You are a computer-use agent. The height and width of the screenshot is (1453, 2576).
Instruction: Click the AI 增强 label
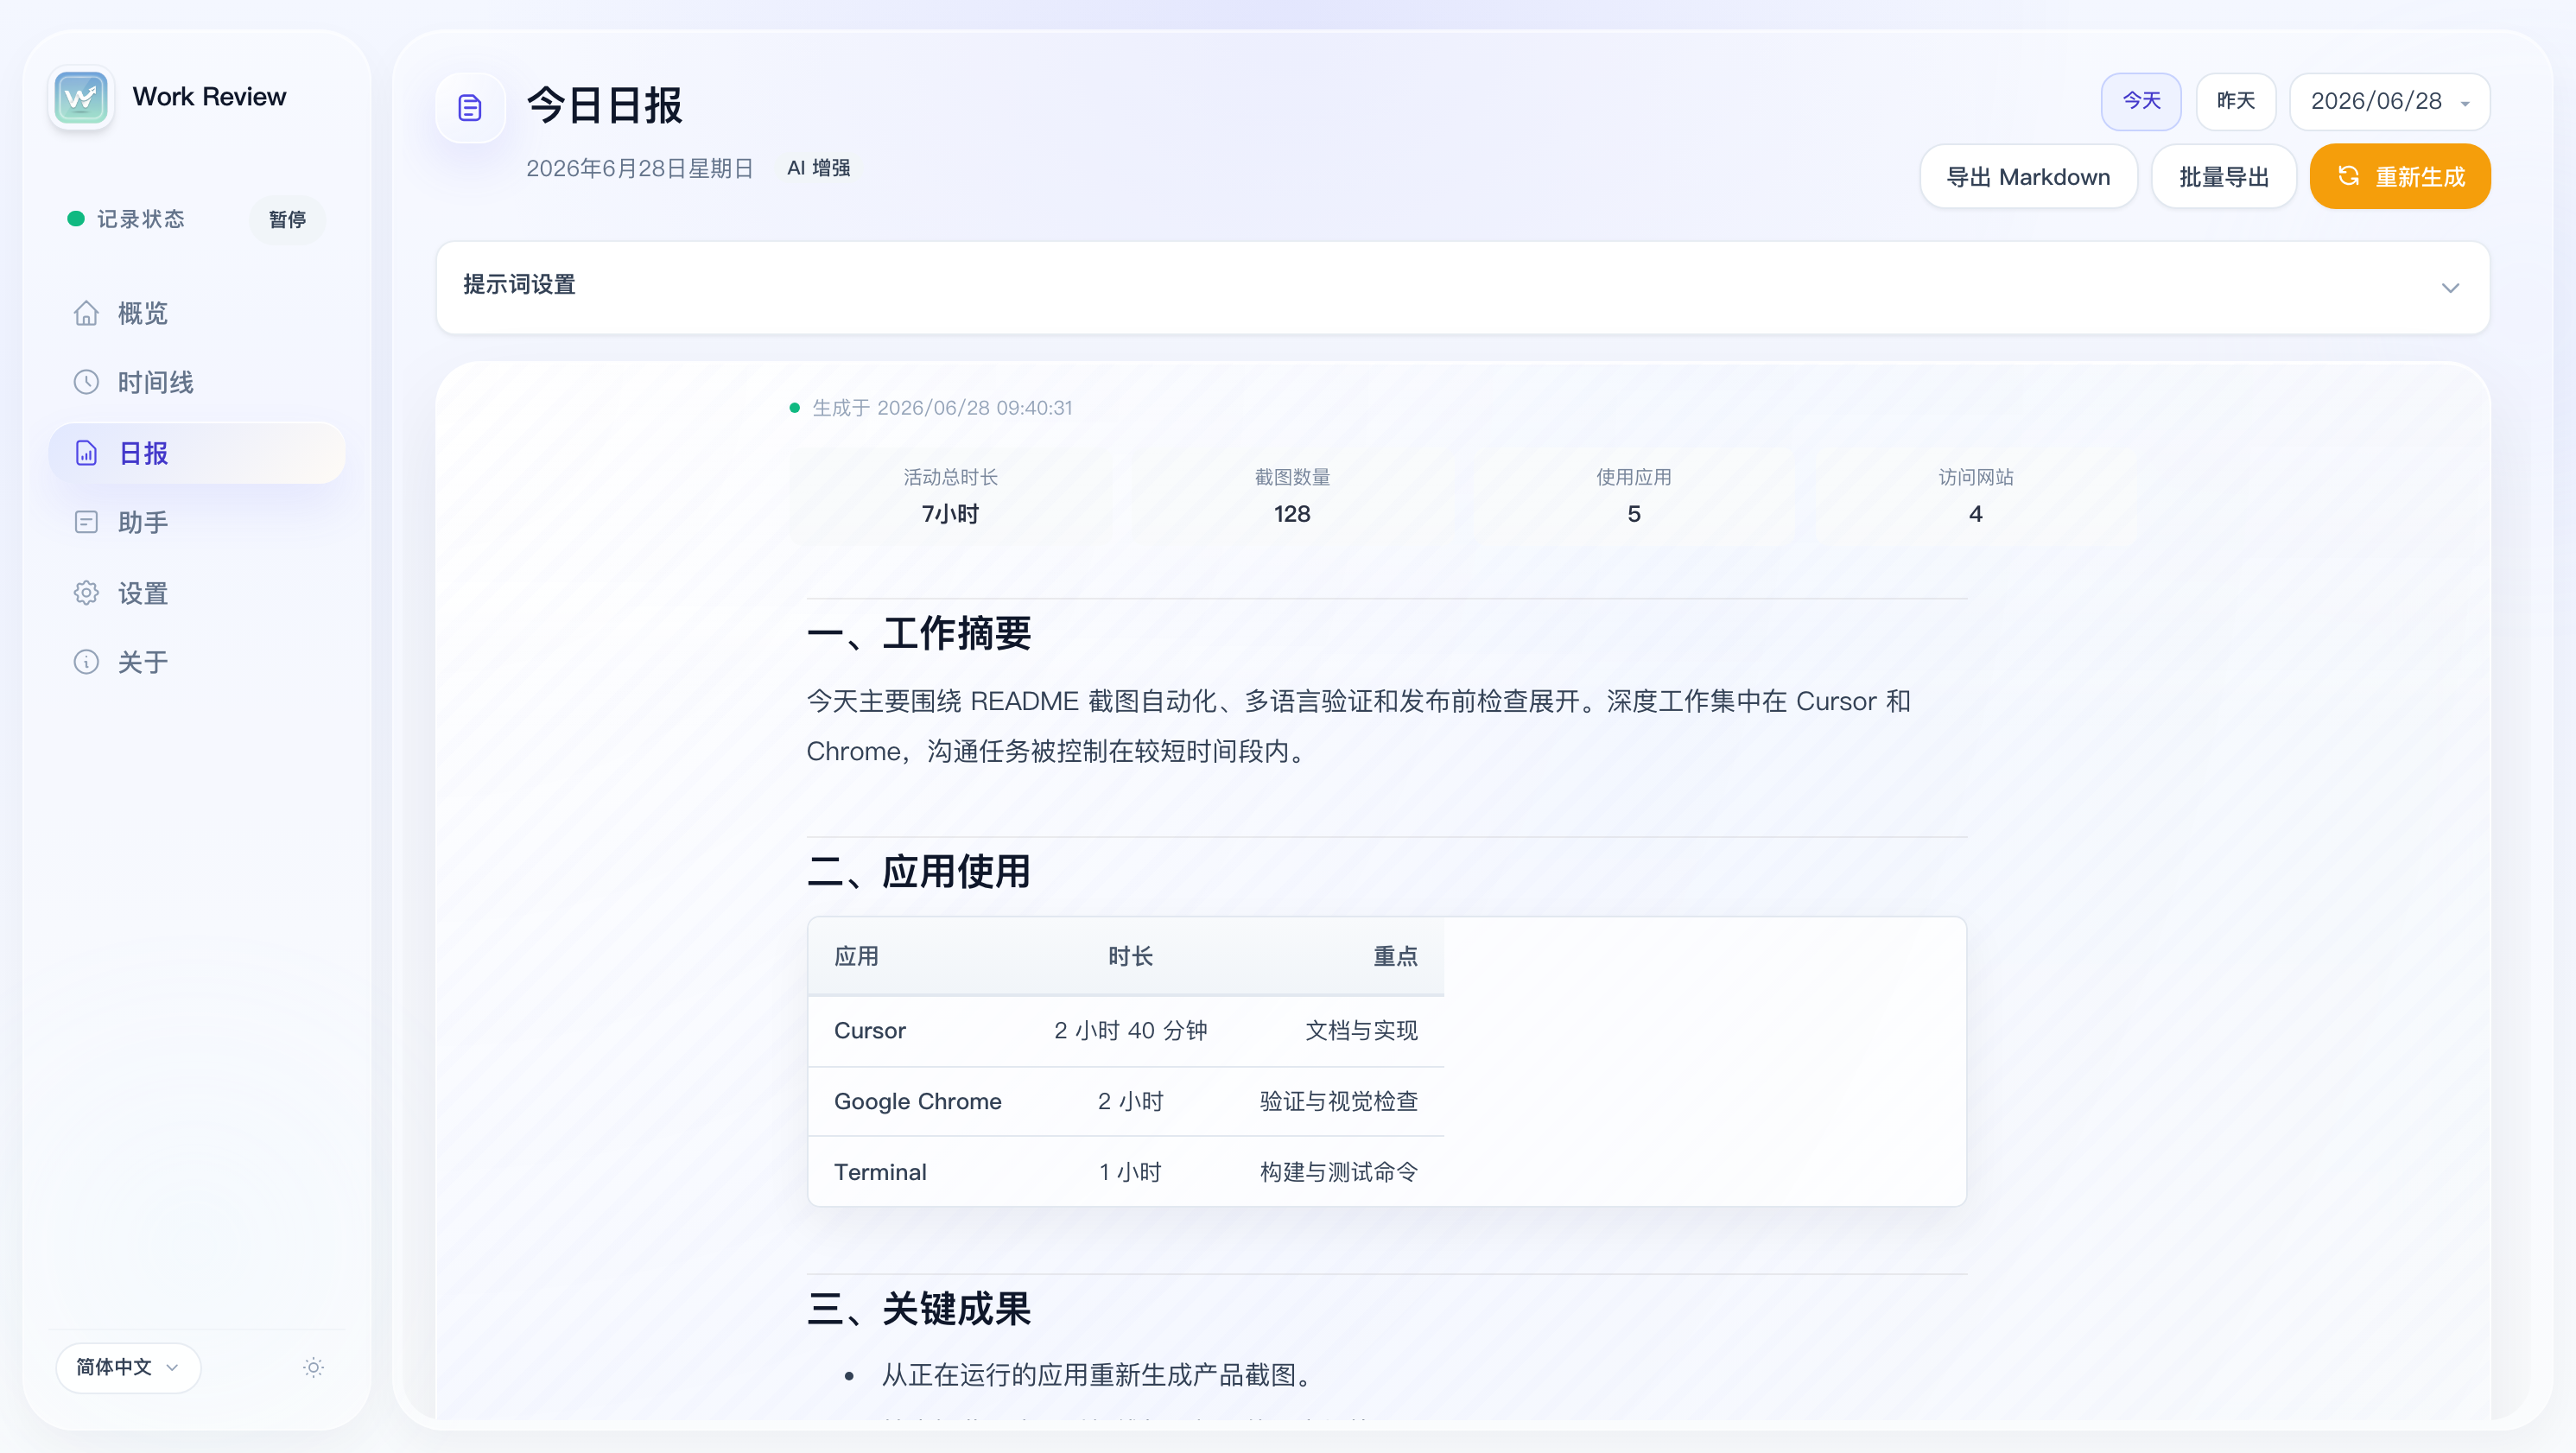coord(818,168)
